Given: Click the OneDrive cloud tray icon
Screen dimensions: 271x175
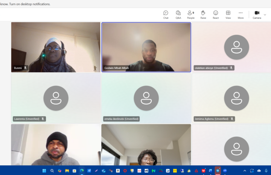Looking at the screenshot, I should (x=259, y=171).
